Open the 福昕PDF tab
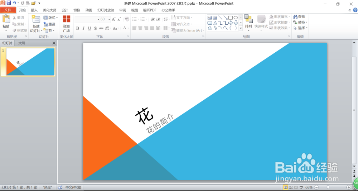Image resolution: width=358 pixels, height=191 pixels. pyautogui.click(x=150, y=10)
